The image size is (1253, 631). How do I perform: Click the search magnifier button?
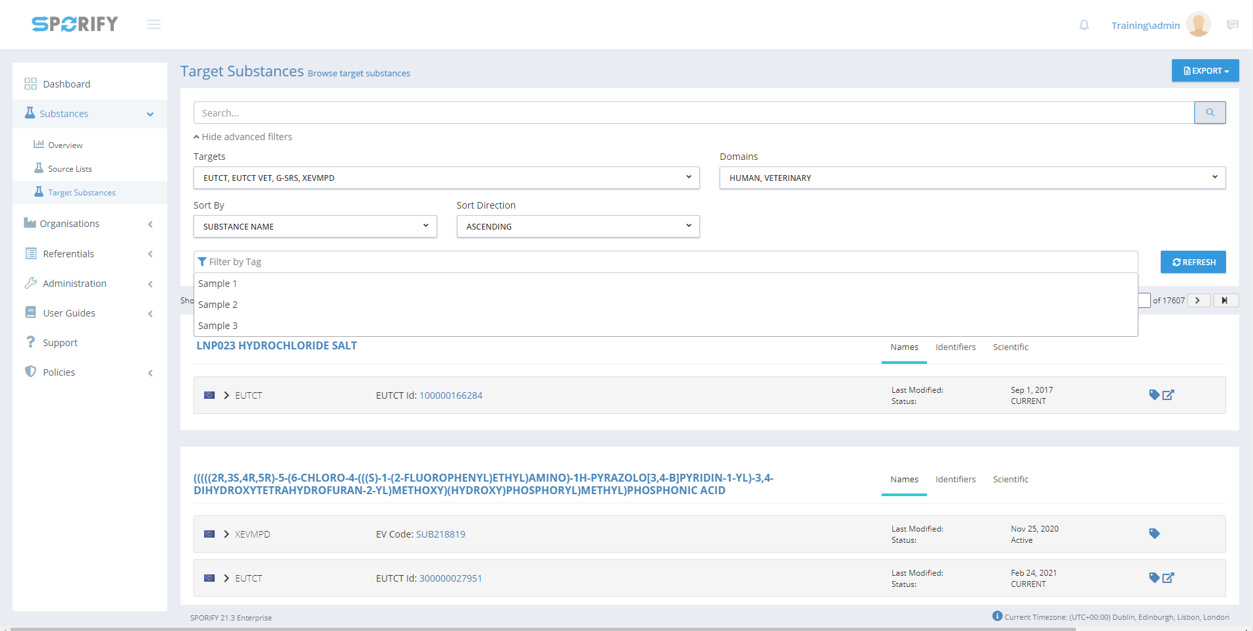[x=1210, y=113]
